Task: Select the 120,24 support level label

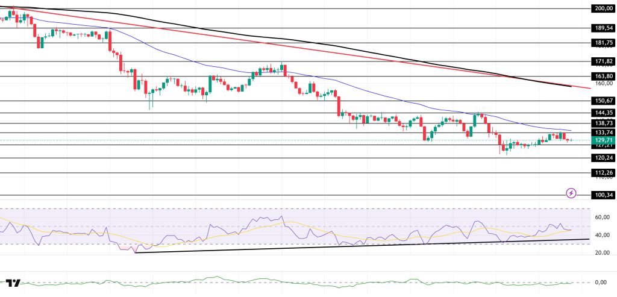Action: coord(603,158)
